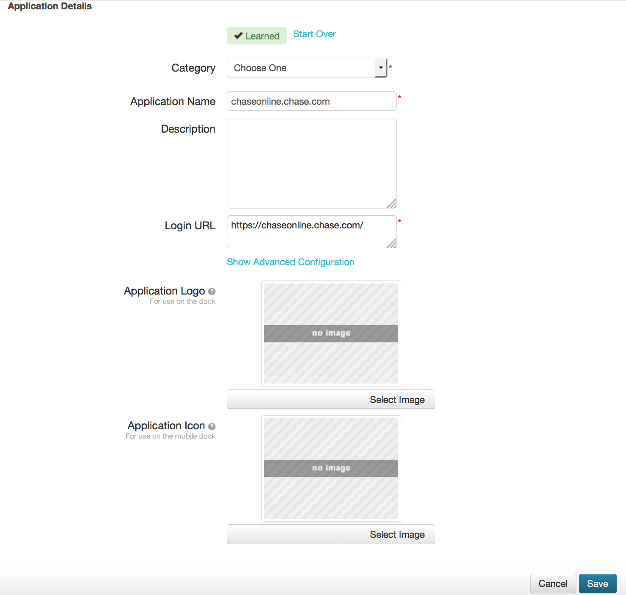
Task: Click Start Over to restart setup
Action: click(314, 34)
